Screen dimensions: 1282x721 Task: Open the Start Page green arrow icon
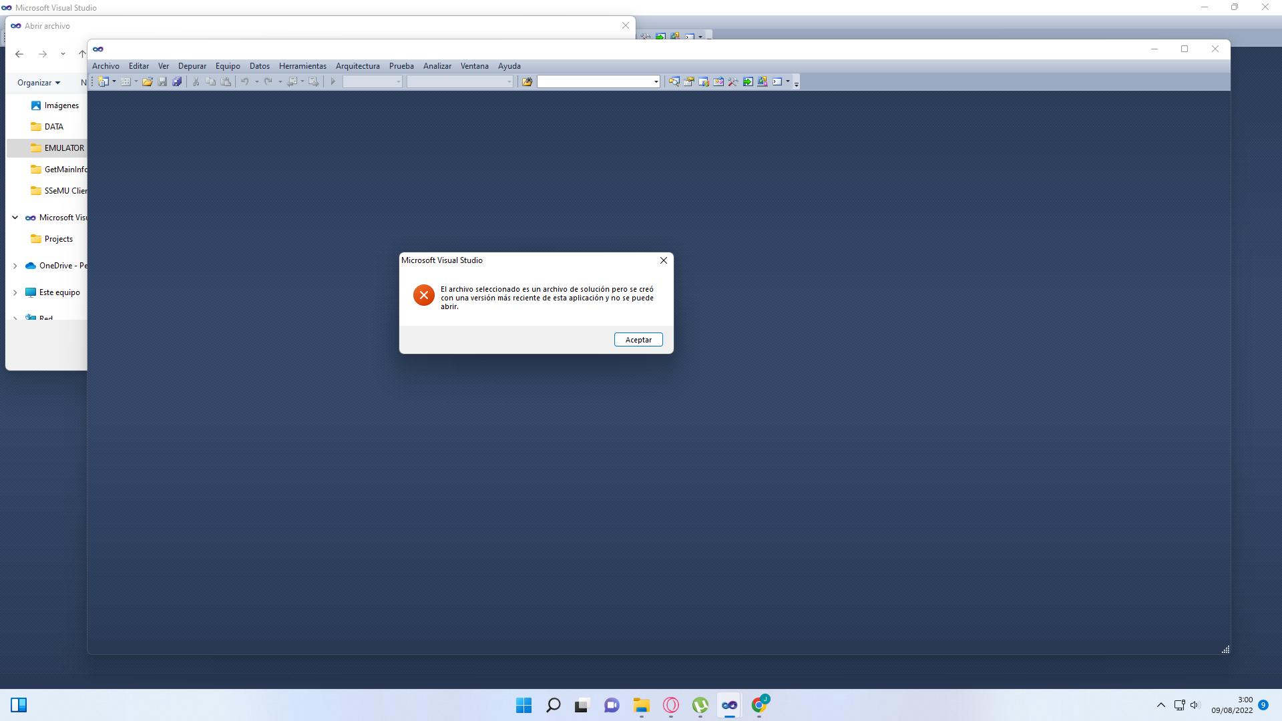(x=748, y=81)
